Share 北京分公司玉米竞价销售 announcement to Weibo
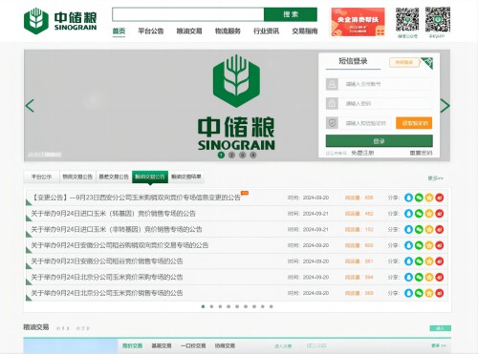The image size is (478, 354). pyautogui.click(x=440, y=293)
